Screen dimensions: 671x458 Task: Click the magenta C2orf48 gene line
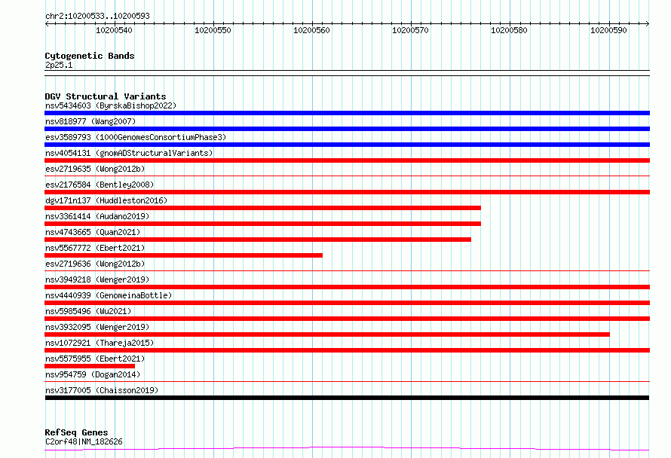[x=347, y=448]
